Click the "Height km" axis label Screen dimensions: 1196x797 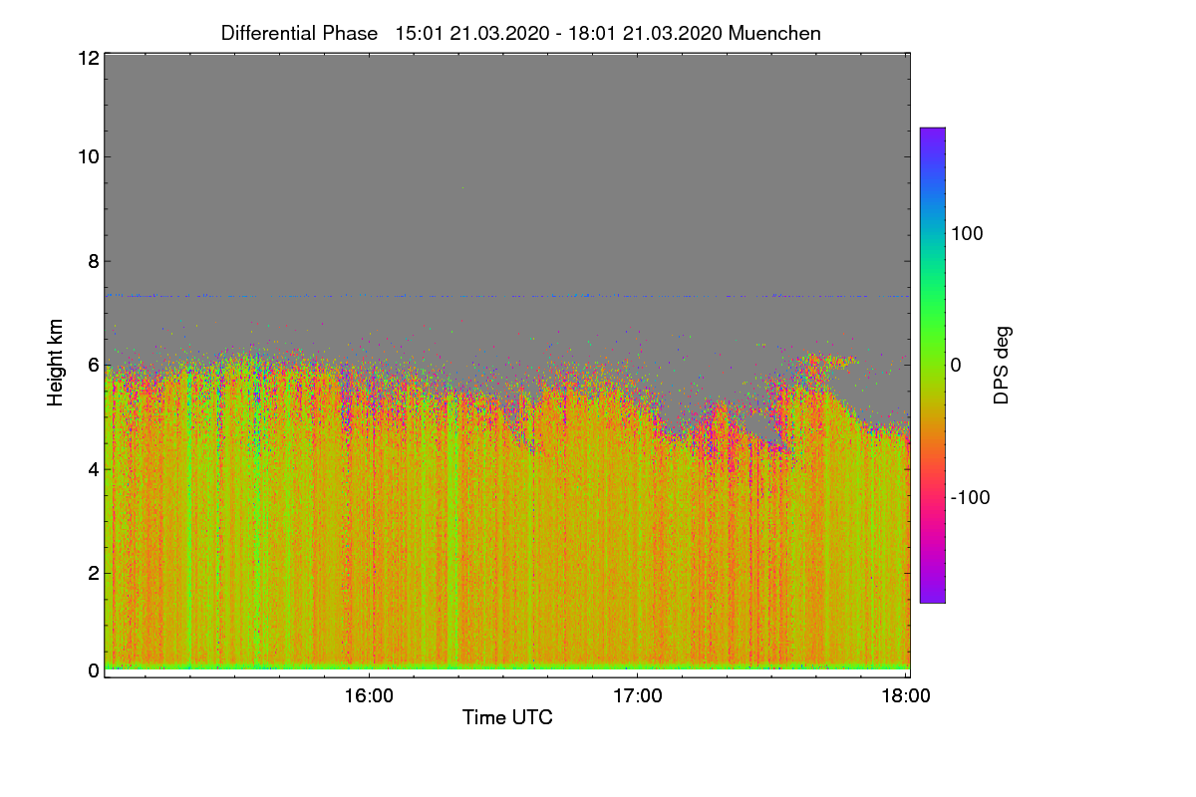point(55,363)
